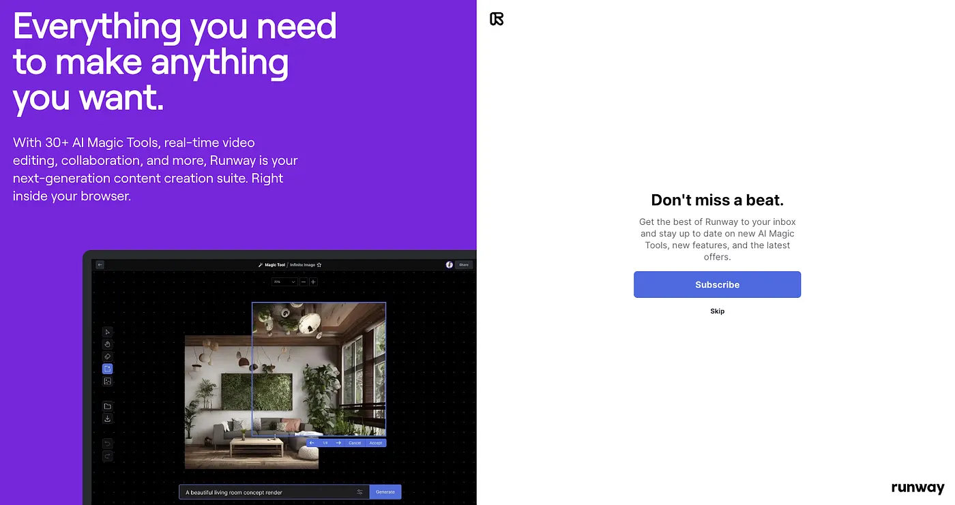Viewport: 955px width, 505px height.
Task: Click the magic wand icon beside Magic Tool
Action: pyautogui.click(x=261, y=264)
